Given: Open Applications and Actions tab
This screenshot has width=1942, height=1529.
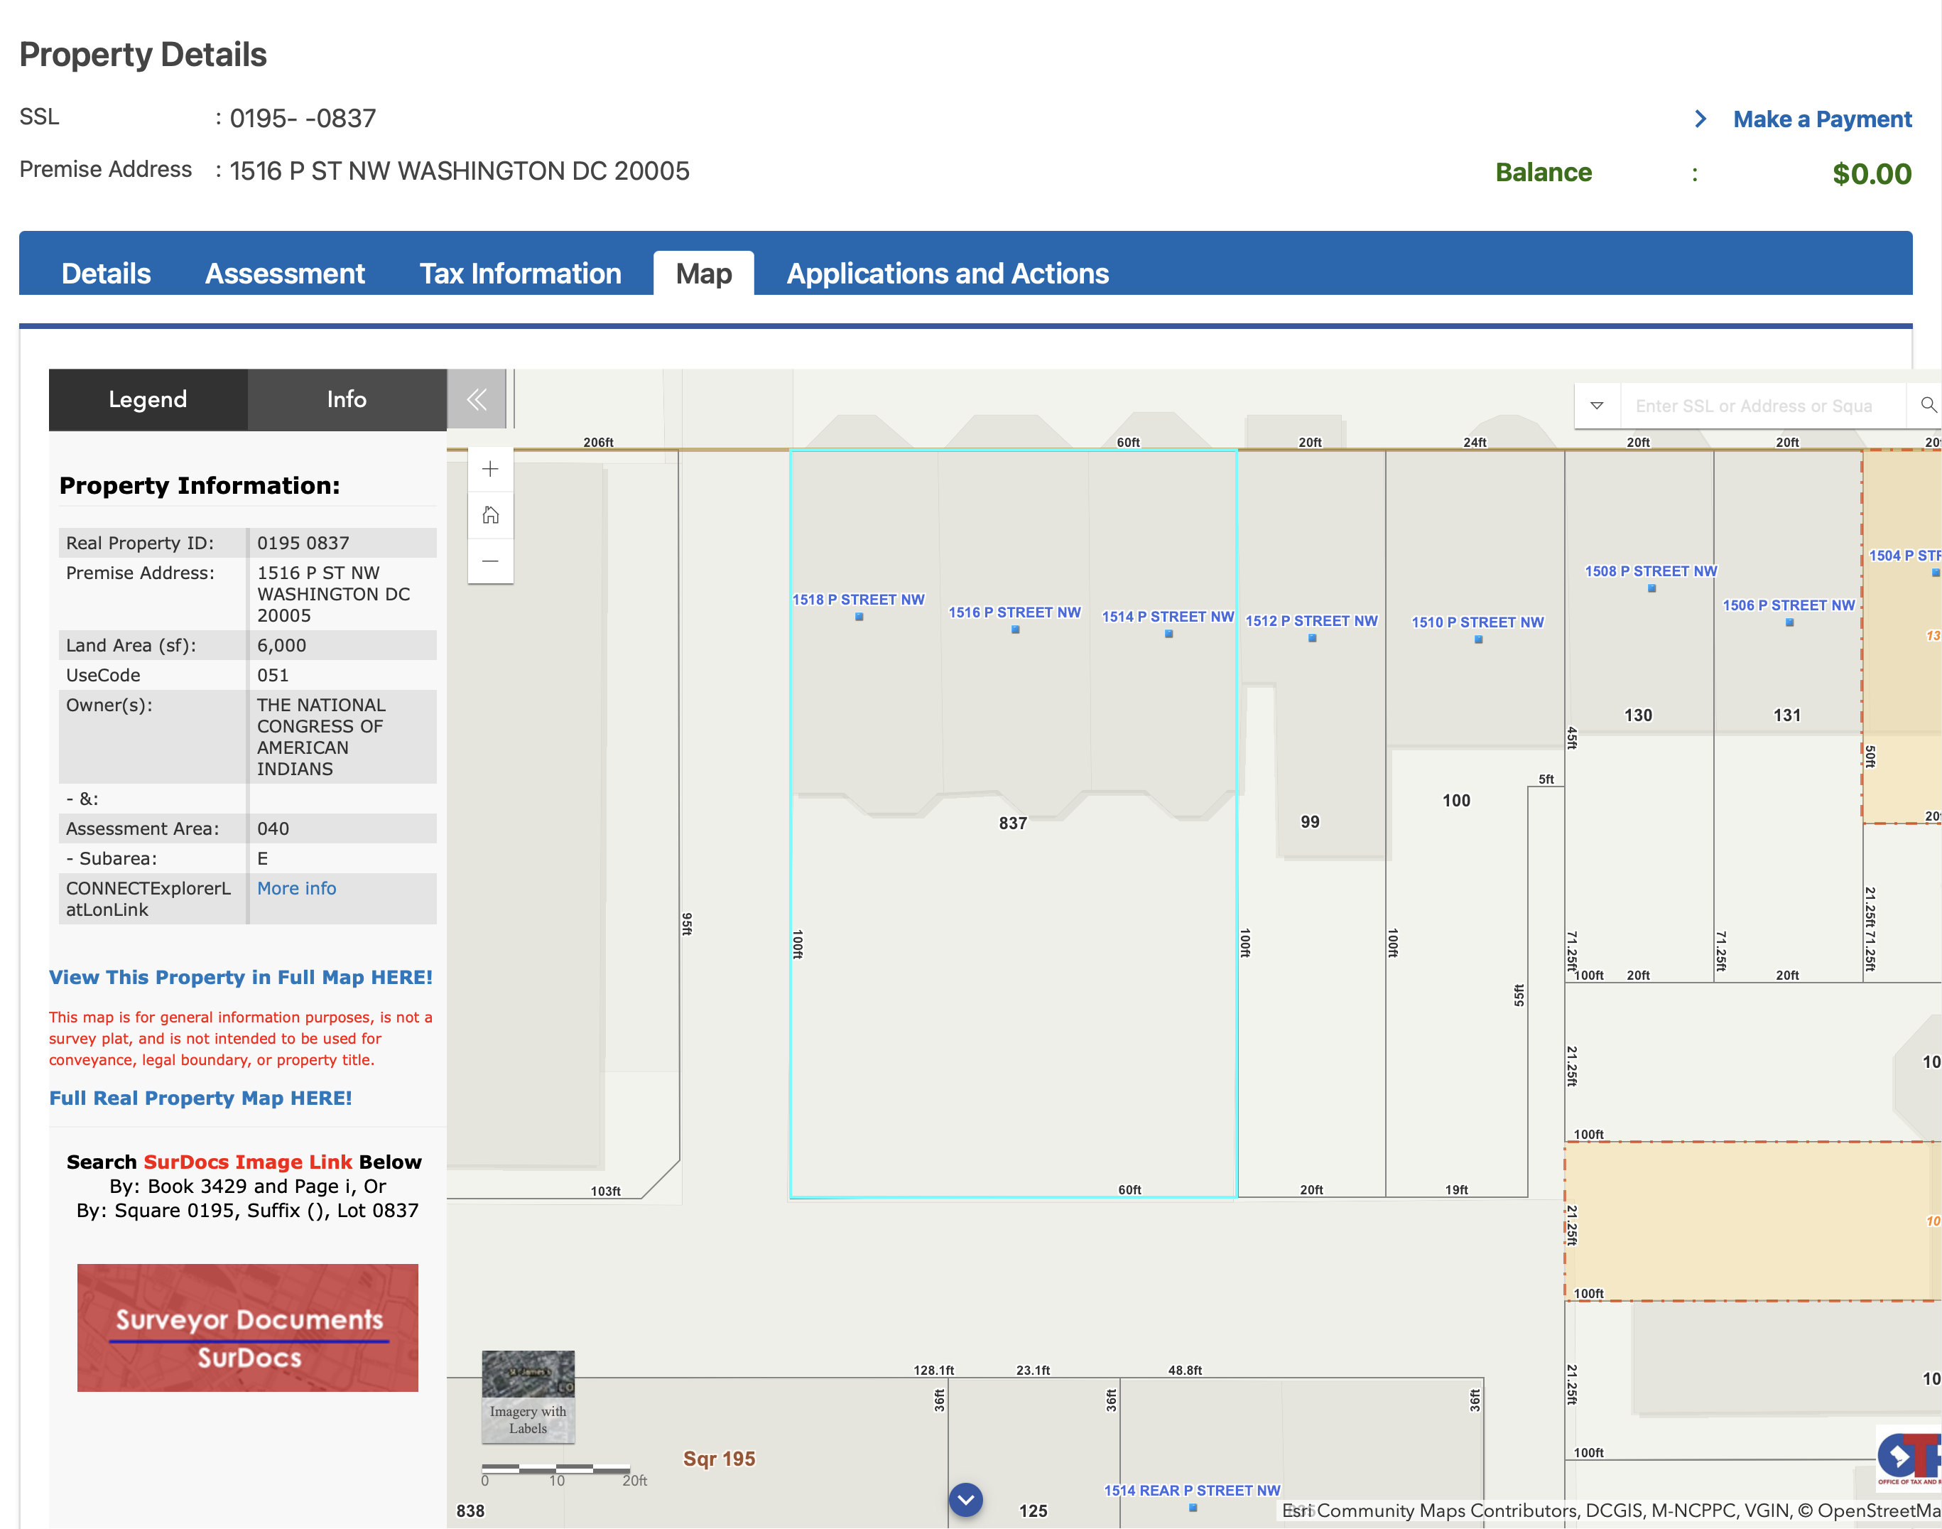Looking at the screenshot, I should coord(947,273).
